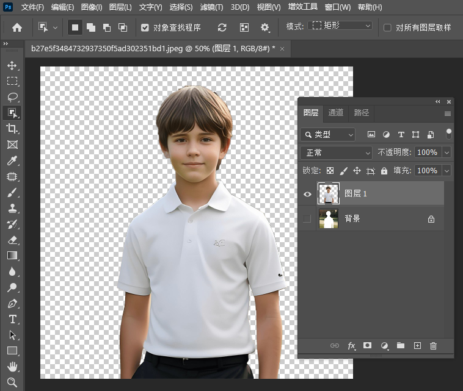Uncheck the 对象查找程序 checkbox
The image size is (463, 391).
tap(145, 27)
